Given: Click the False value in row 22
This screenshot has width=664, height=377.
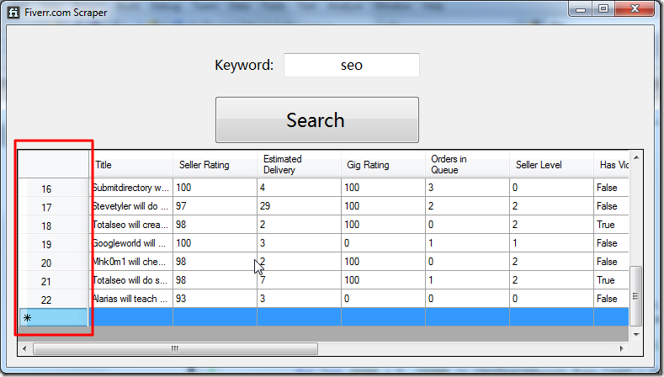Looking at the screenshot, I should click(x=612, y=299).
